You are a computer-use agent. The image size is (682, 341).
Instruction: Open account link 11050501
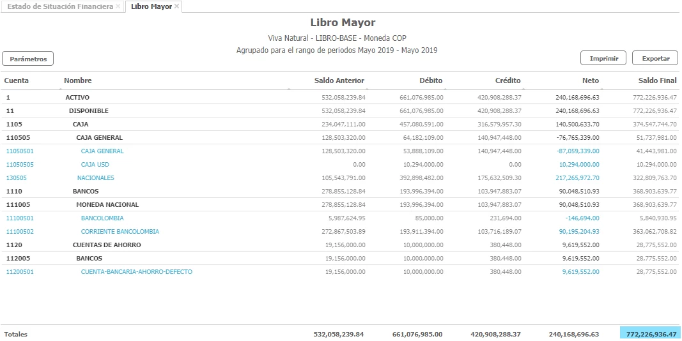pyautogui.click(x=20, y=151)
